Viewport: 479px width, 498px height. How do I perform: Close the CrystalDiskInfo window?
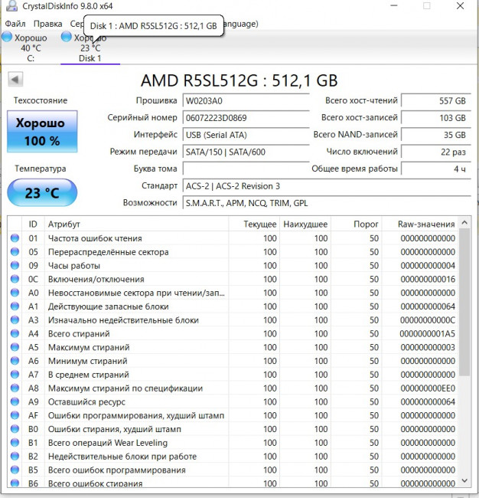pyautogui.click(x=460, y=5)
